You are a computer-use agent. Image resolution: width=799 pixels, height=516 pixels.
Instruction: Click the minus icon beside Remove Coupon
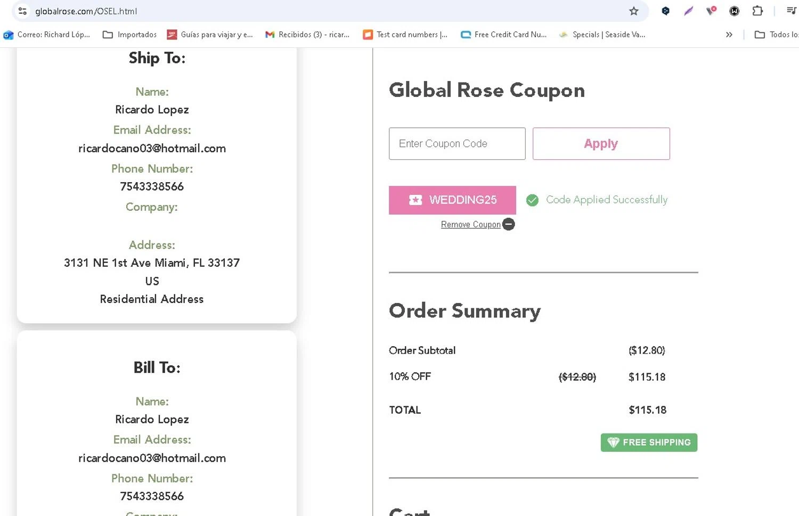[x=509, y=225]
